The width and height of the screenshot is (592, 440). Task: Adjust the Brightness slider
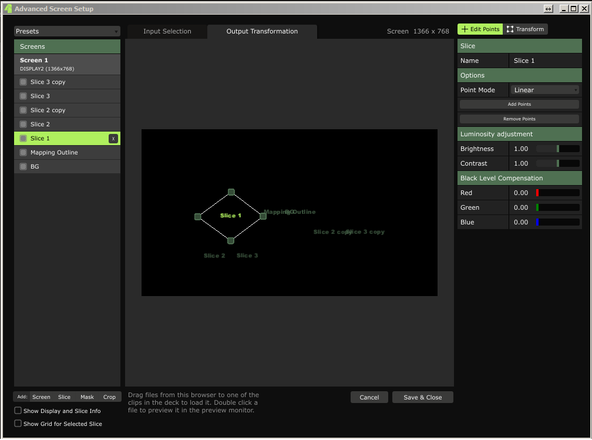(x=557, y=149)
